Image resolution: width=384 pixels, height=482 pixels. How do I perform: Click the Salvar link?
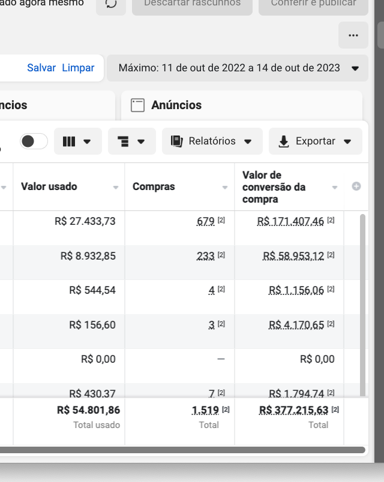click(41, 68)
